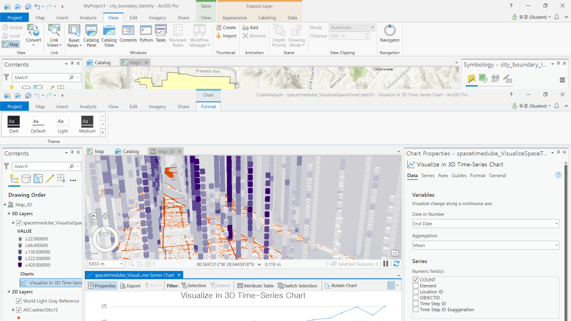Click Convert view button
Image resolution: width=571 pixels, height=321 pixels.
[33, 36]
